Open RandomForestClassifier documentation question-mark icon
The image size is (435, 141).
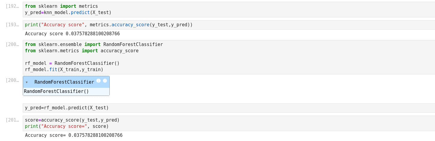click(x=105, y=81)
